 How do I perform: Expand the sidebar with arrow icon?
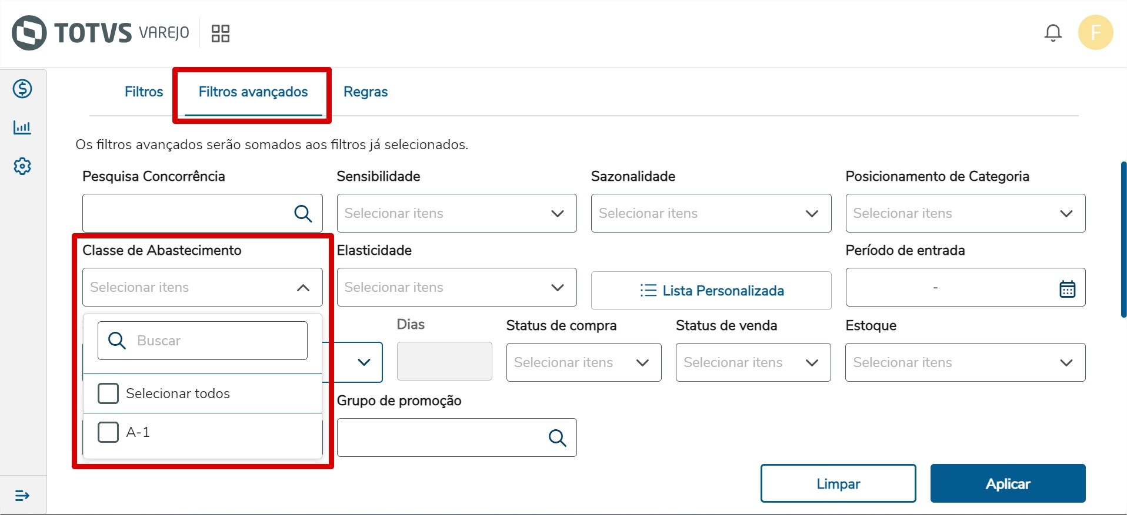22,496
